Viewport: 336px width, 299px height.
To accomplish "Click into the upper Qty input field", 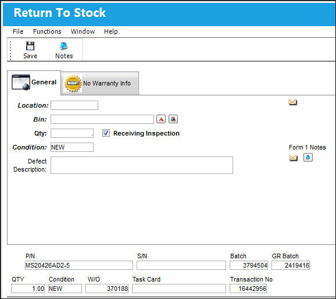I will (x=72, y=133).
